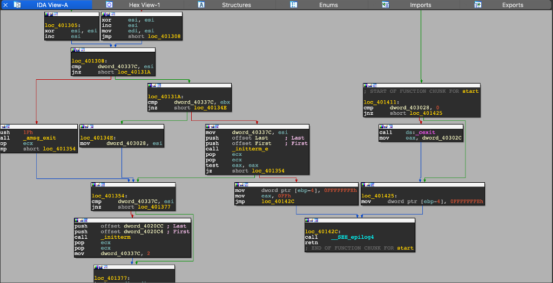
Task: Click pencil icon on loc_401425 block
Action: coord(368,185)
